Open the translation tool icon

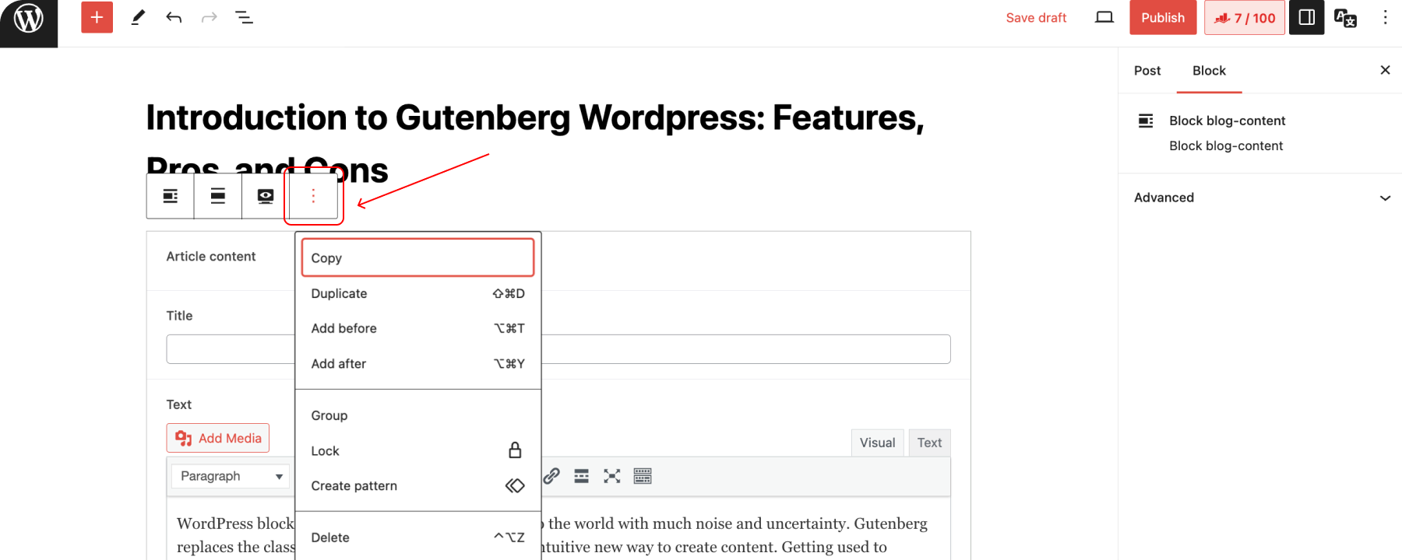coord(1345,17)
